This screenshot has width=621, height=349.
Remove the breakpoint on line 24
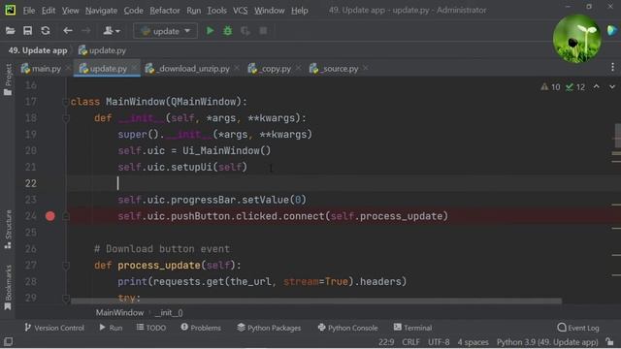click(x=49, y=216)
